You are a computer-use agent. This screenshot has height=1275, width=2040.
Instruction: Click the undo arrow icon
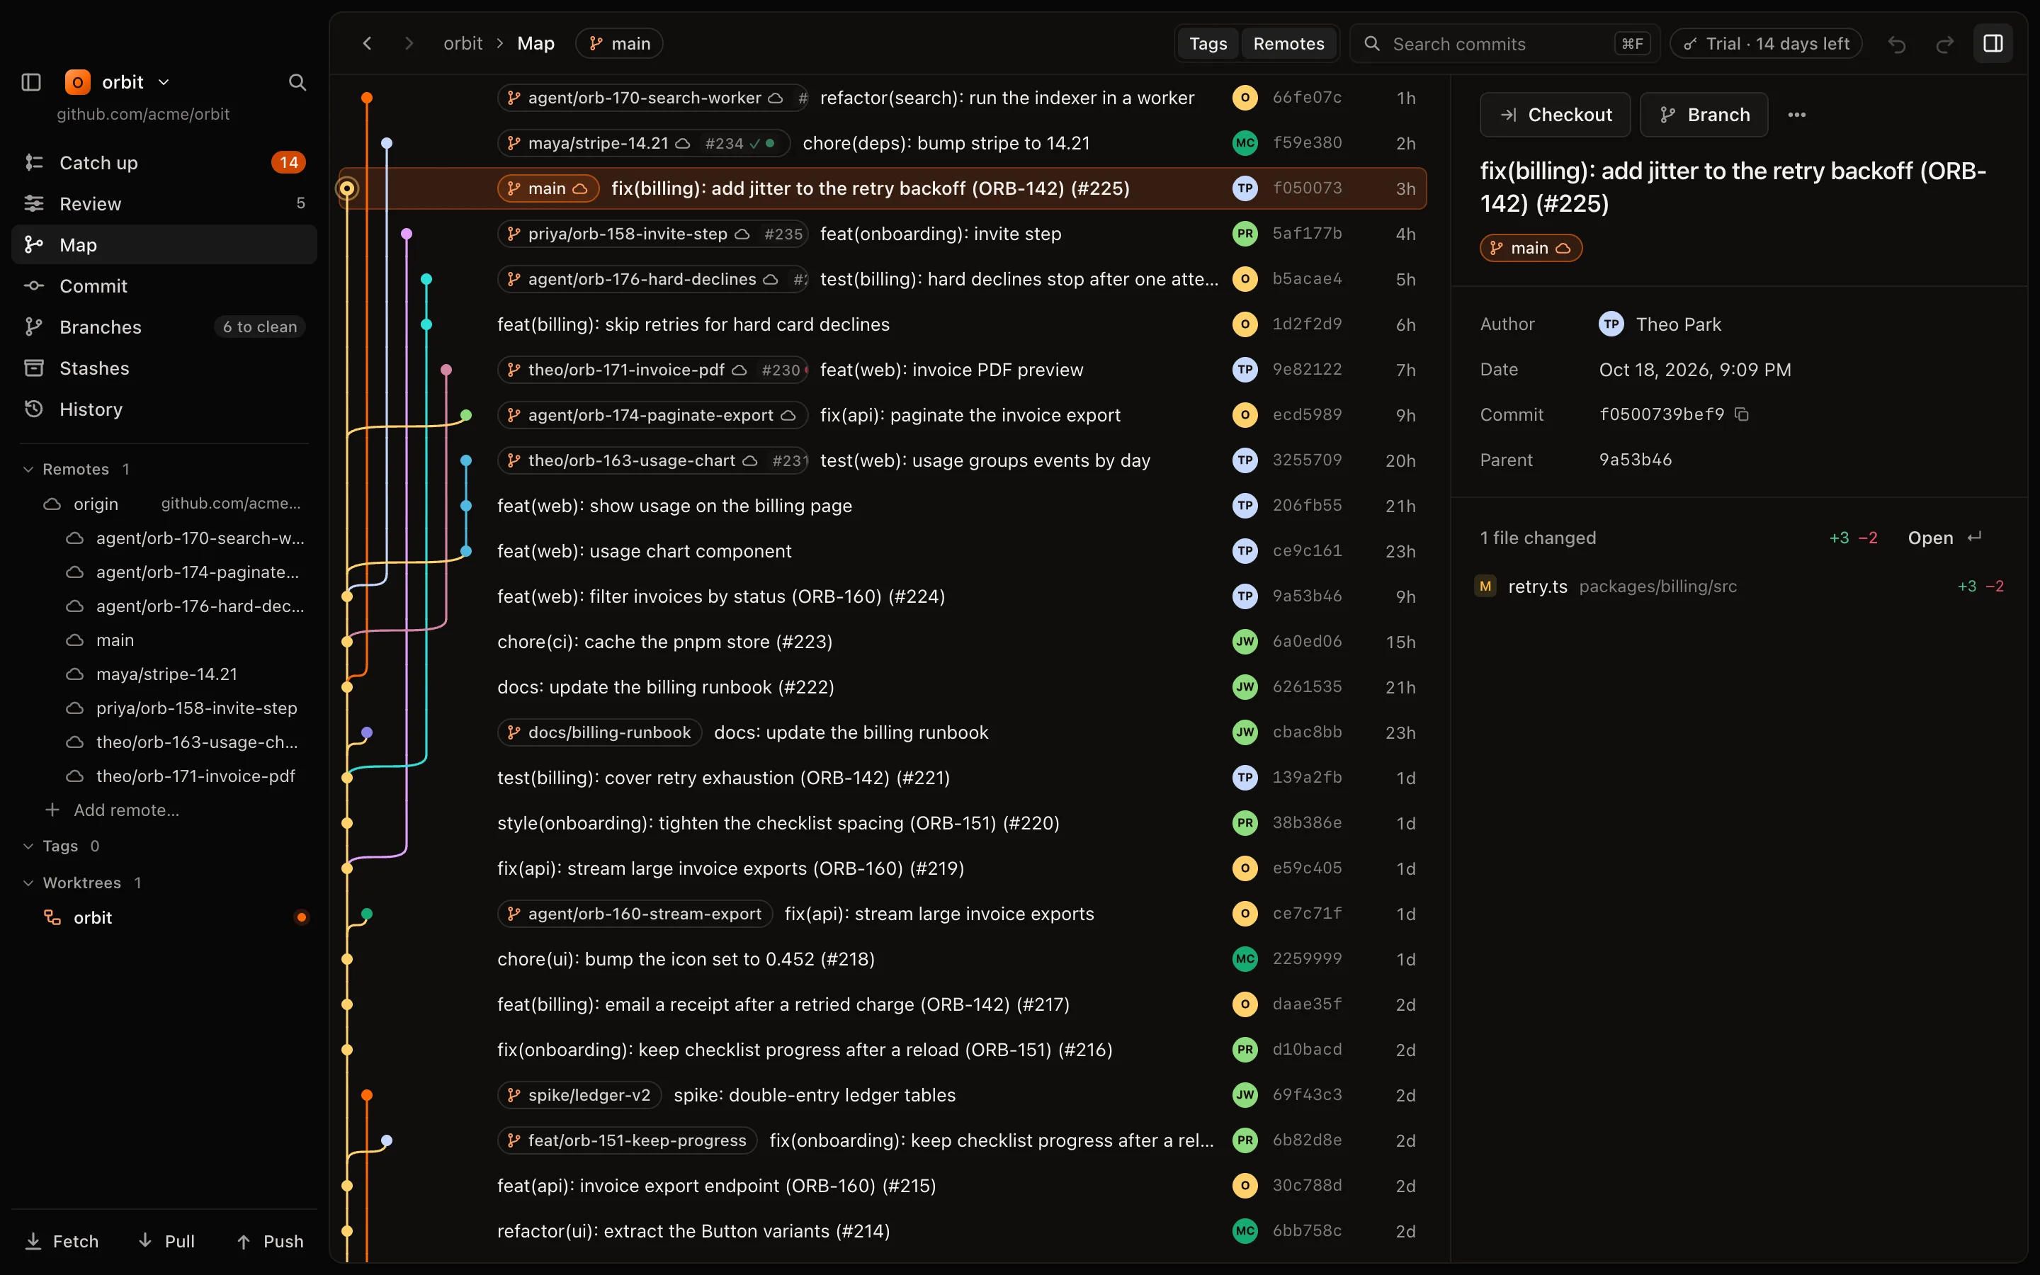click(x=1897, y=44)
